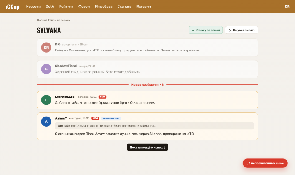Click the Не уведомлять button
Viewport: 295px width, 175px height.
point(242,30)
